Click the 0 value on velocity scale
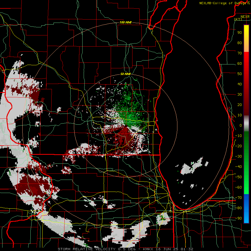The width and height of the screenshot is (251, 251). [241, 126]
